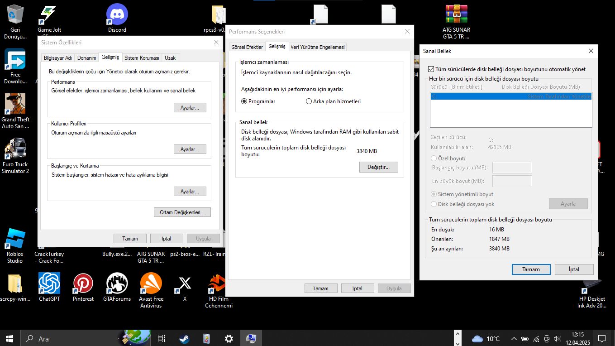This screenshot has height=346, width=615.
Task: Select the GTAForums desktop shortcut
Action: 117,287
